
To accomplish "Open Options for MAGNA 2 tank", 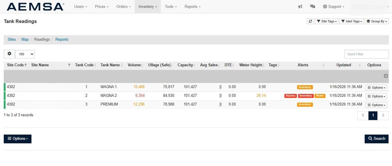I will click(376, 96).
